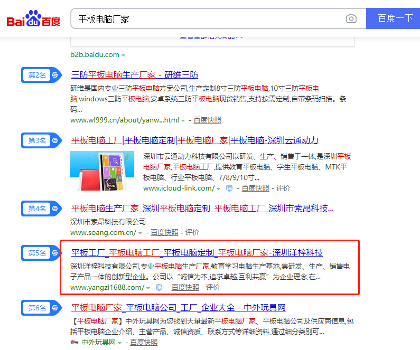The height and width of the screenshot is (350, 420).
Task: Click the 保 shield icon beside yangzi1688.com
Action: (159, 288)
